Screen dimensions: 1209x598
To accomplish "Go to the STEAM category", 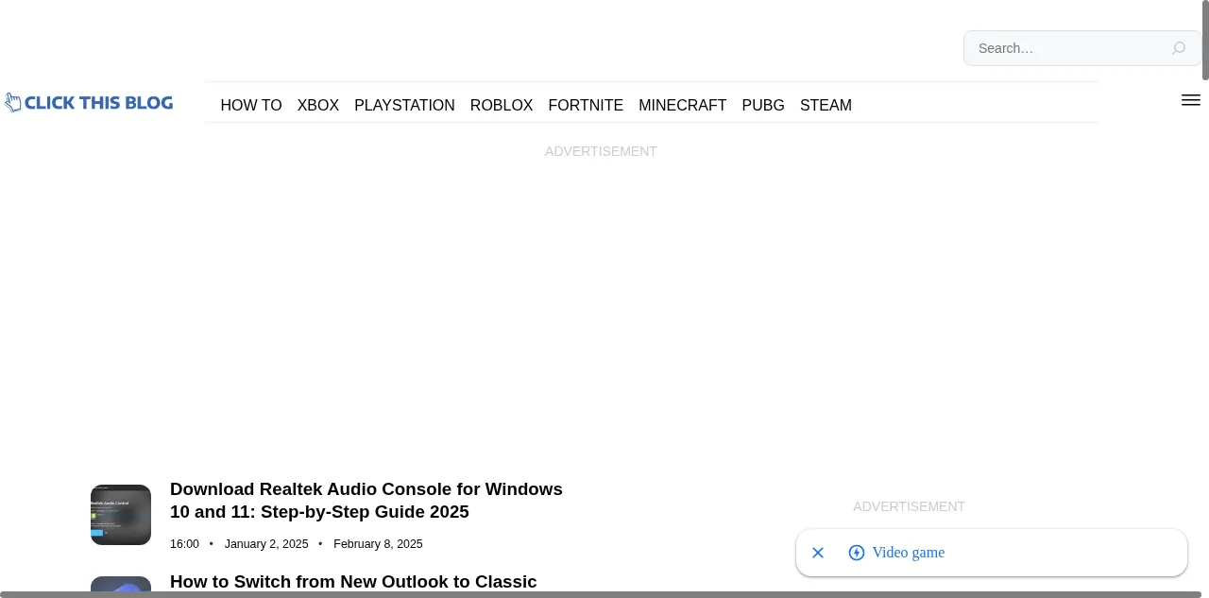I will point(826,106).
